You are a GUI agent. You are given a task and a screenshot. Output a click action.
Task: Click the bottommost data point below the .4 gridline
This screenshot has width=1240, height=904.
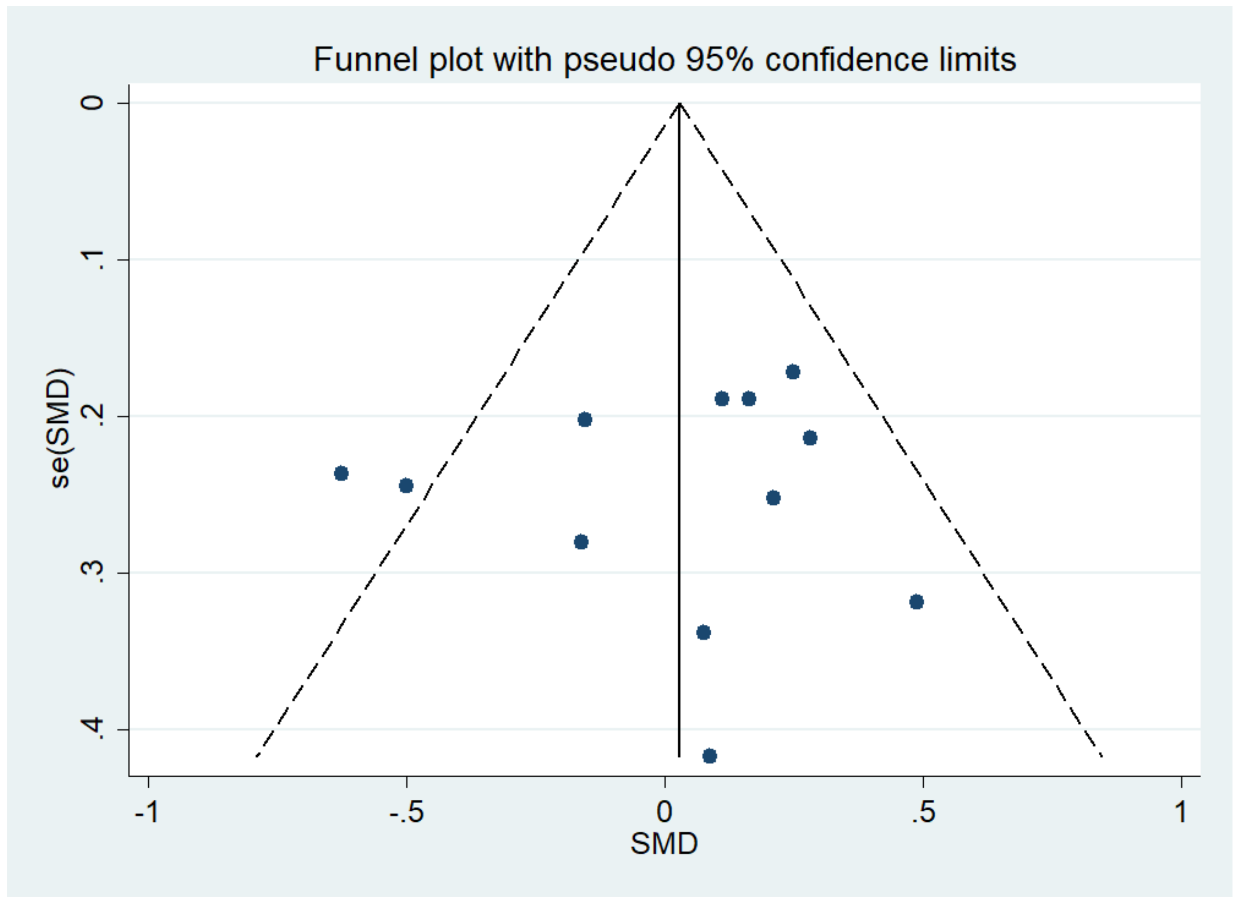click(710, 756)
